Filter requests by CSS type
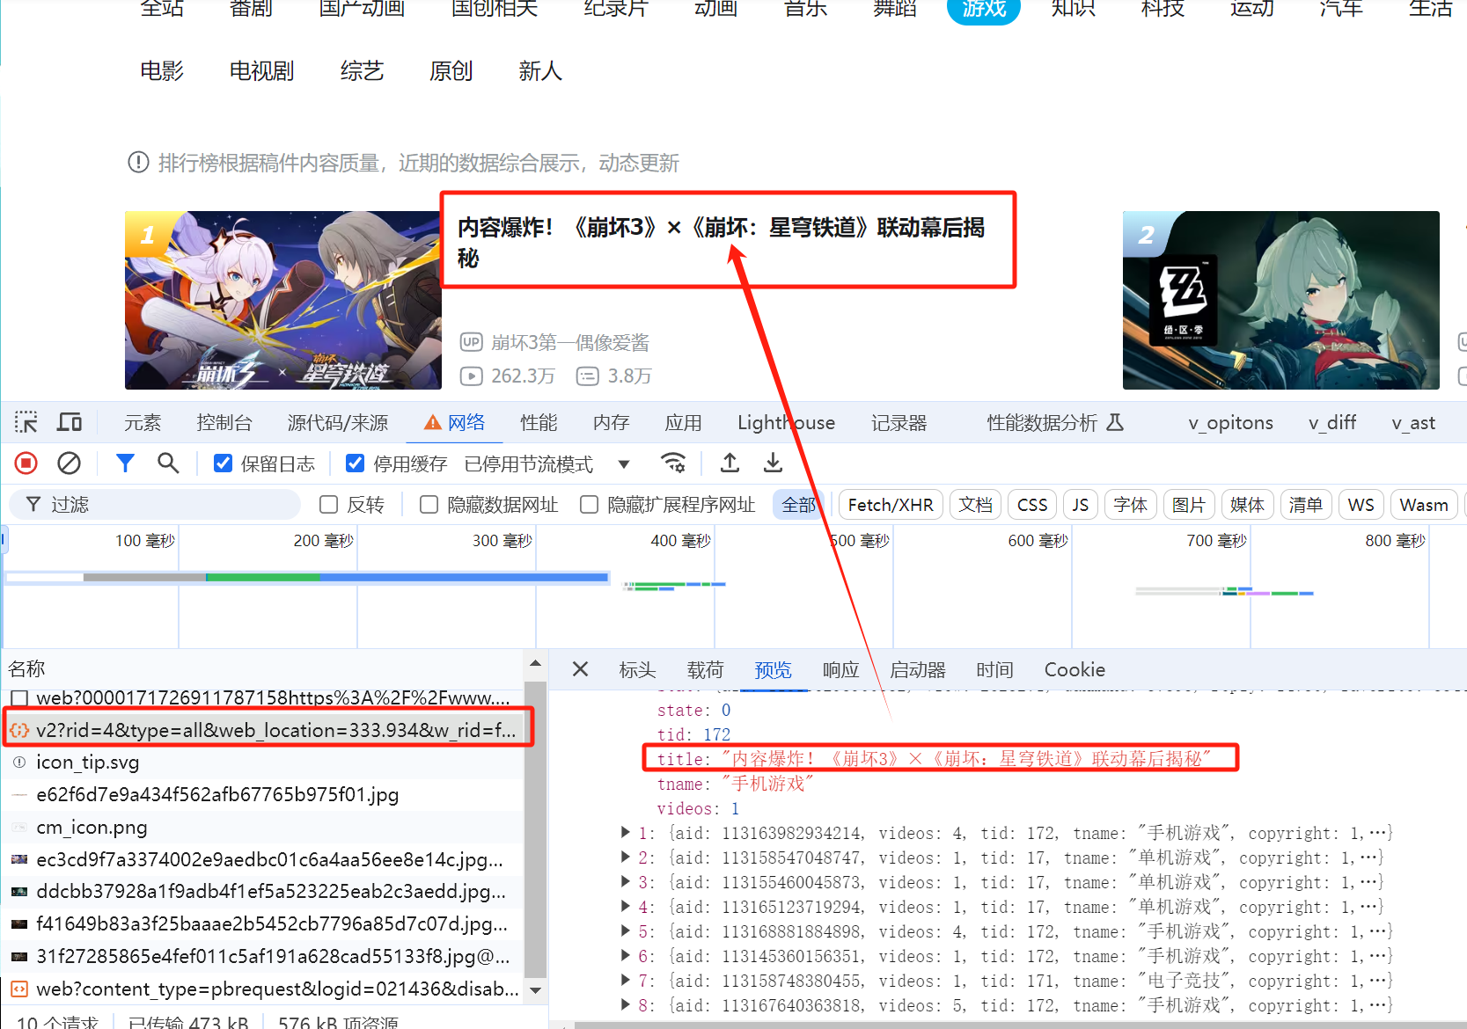This screenshot has height=1029, width=1467. [x=1032, y=505]
